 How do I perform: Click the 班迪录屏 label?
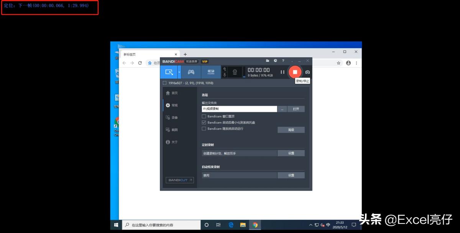pos(192,61)
